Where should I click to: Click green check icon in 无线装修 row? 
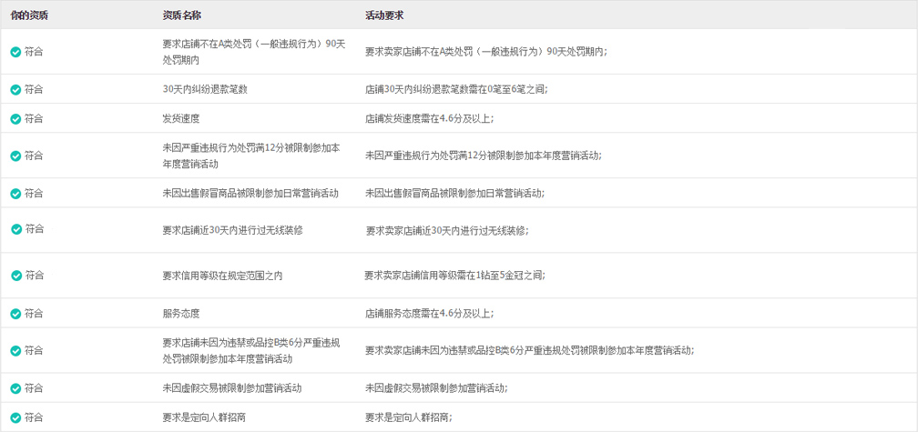(x=16, y=230)
